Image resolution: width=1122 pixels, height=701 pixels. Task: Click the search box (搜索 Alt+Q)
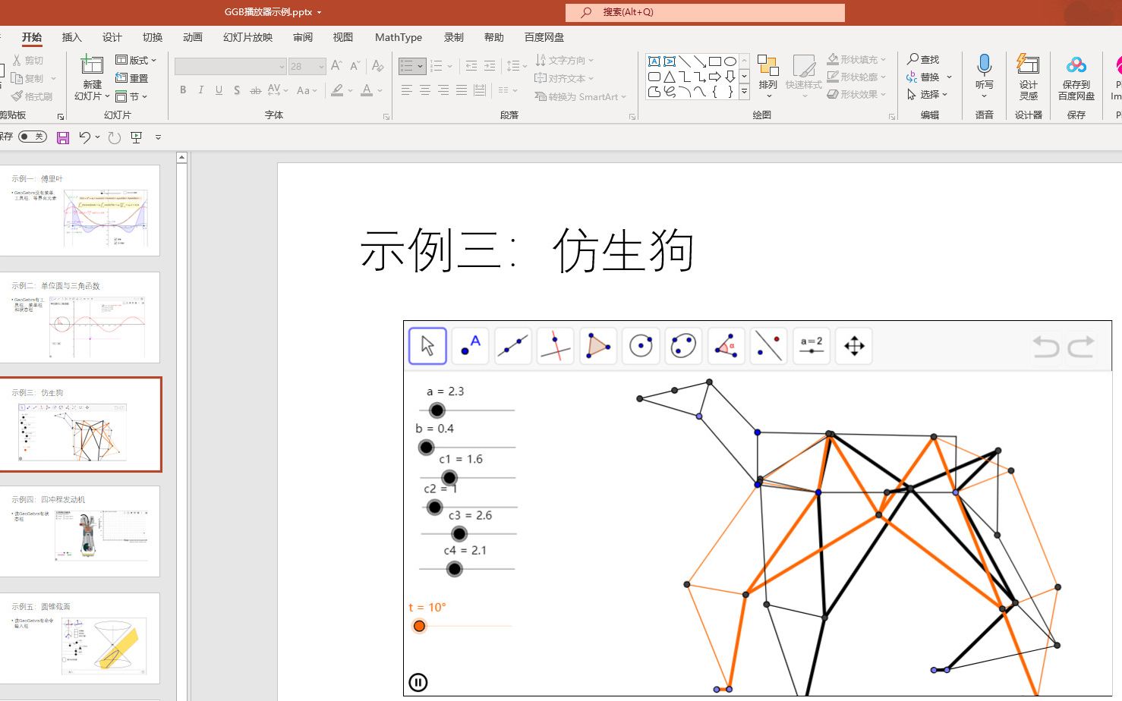(x=704, y=12)
